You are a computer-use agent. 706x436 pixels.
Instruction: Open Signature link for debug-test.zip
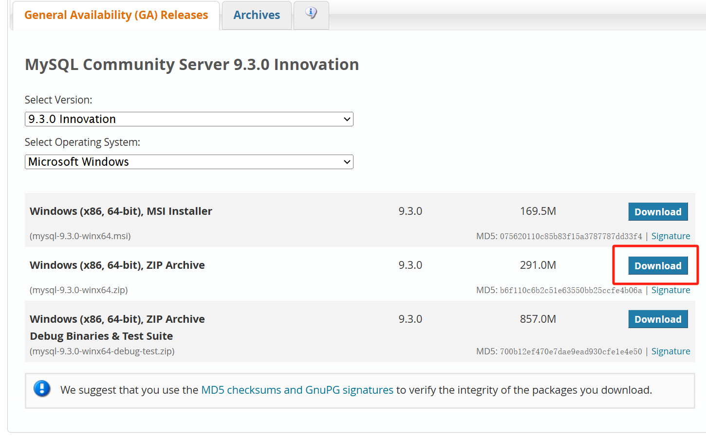[x=670, y=351]
